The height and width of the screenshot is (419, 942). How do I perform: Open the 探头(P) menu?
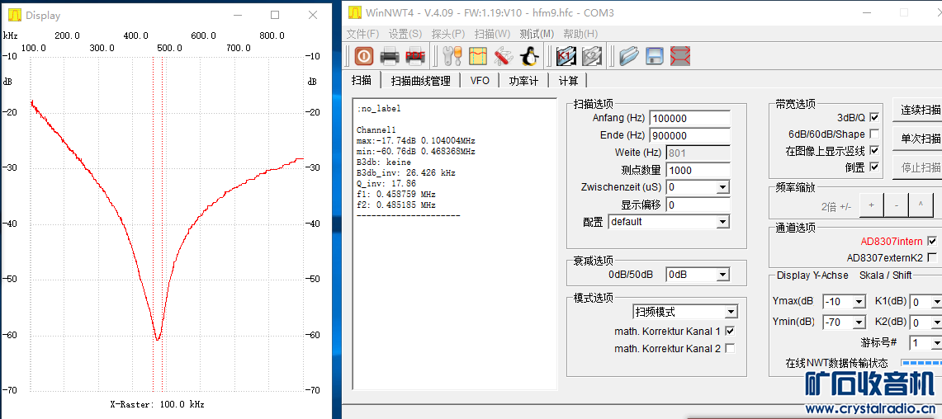coord(448,34)
